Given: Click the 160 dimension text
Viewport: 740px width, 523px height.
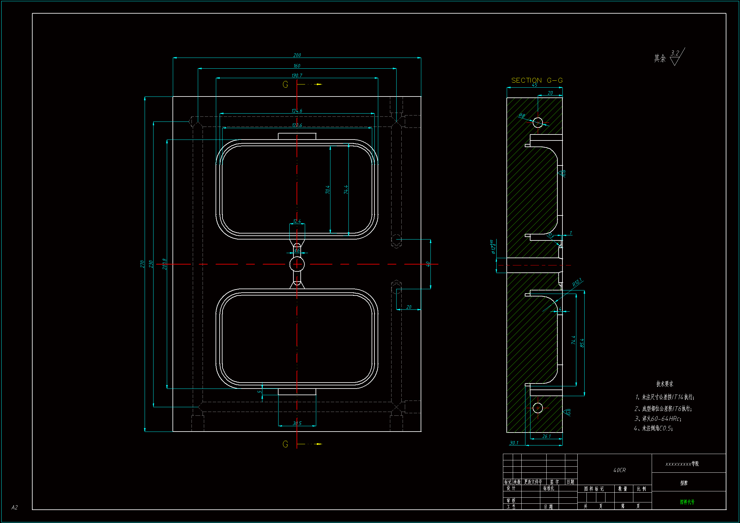Looking at the screenshot, I should [297, 66].
